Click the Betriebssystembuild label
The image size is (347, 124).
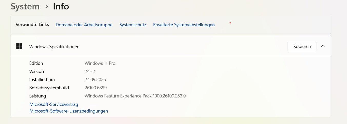click(x=49, y=88)
